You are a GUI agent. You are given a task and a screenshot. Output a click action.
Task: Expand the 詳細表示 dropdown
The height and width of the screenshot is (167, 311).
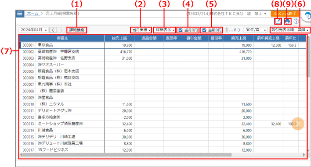tap(165, 30)
